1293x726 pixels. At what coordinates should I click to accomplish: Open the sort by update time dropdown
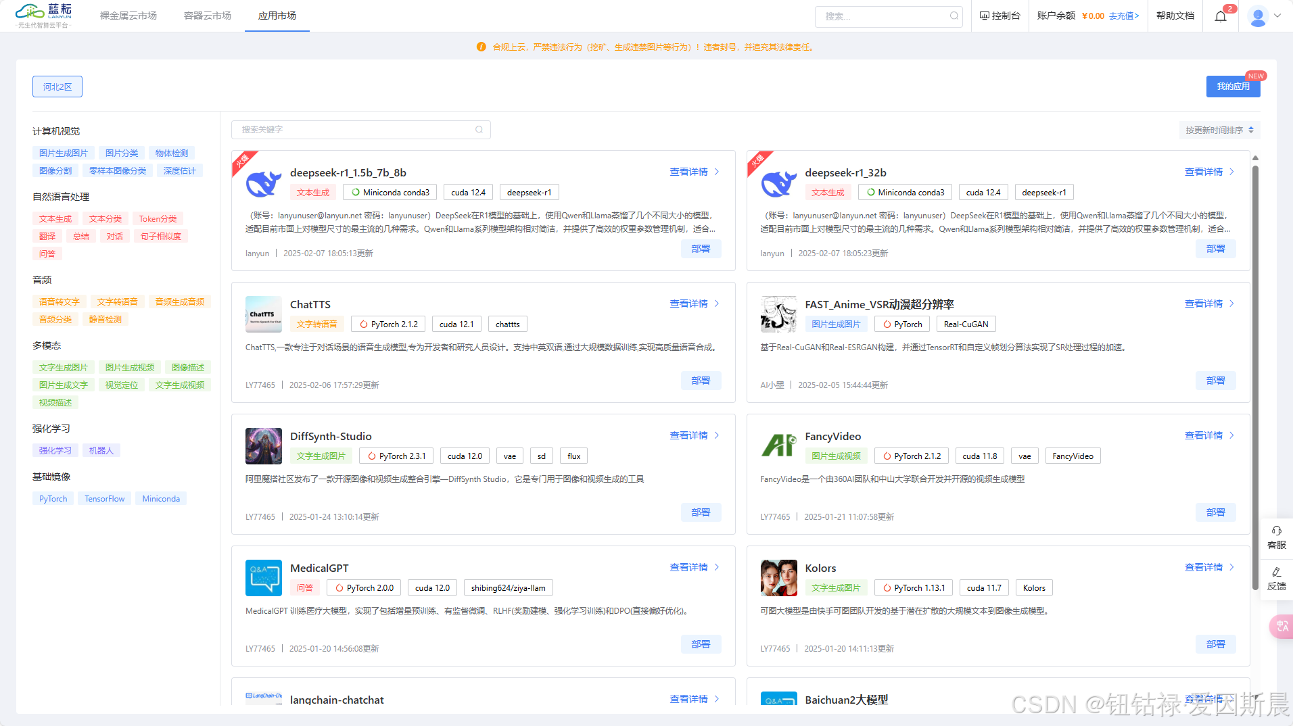click(x=1219, y=130)
